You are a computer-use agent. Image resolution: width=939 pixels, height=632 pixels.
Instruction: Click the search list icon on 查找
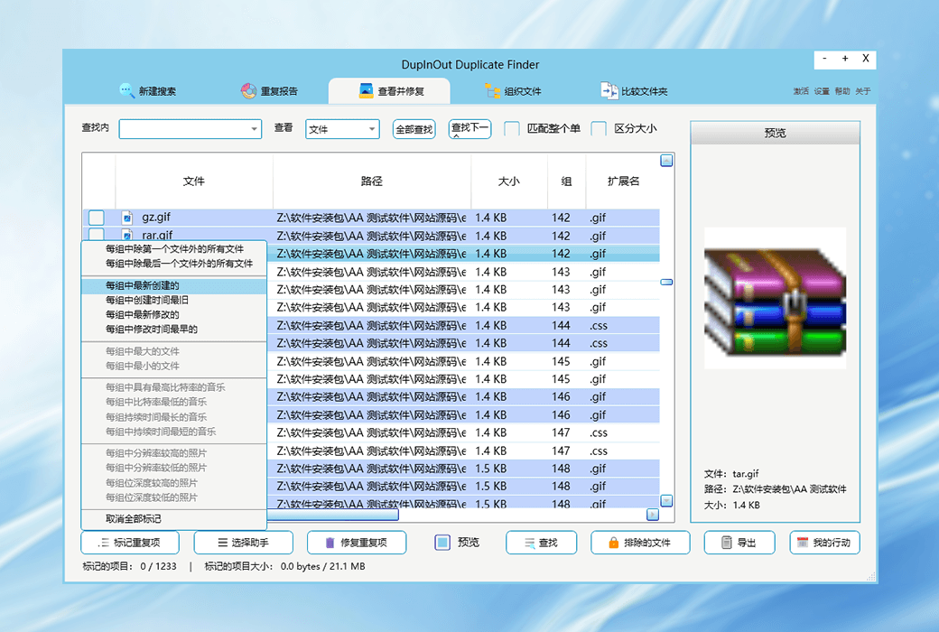point(530,544)
